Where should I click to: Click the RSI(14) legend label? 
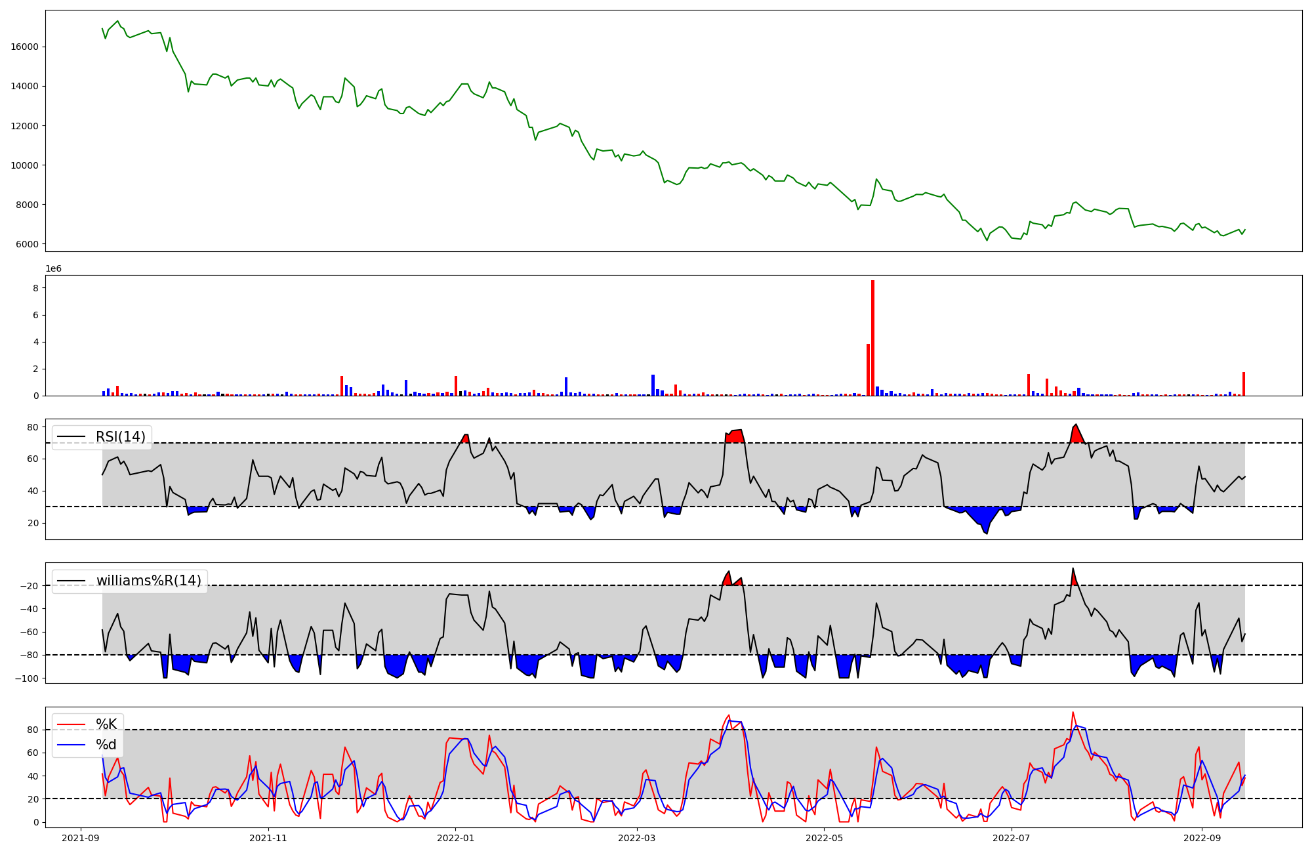(x=121, y=437)
